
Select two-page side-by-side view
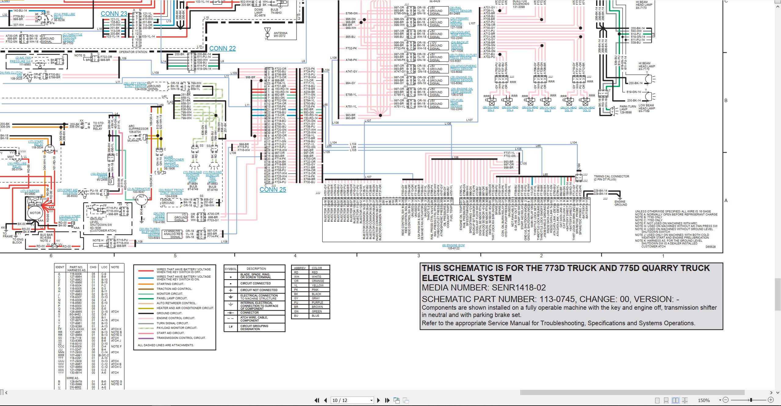pos(675,400)
